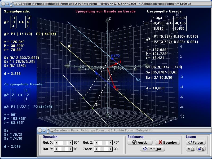Click the large orb in Beispiel 1 panel title bar
The height and width of the screenshot is (159, 212).
coord(40,130)
